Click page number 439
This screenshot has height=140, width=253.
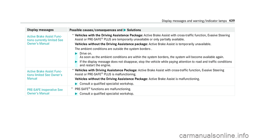[232, 21]
